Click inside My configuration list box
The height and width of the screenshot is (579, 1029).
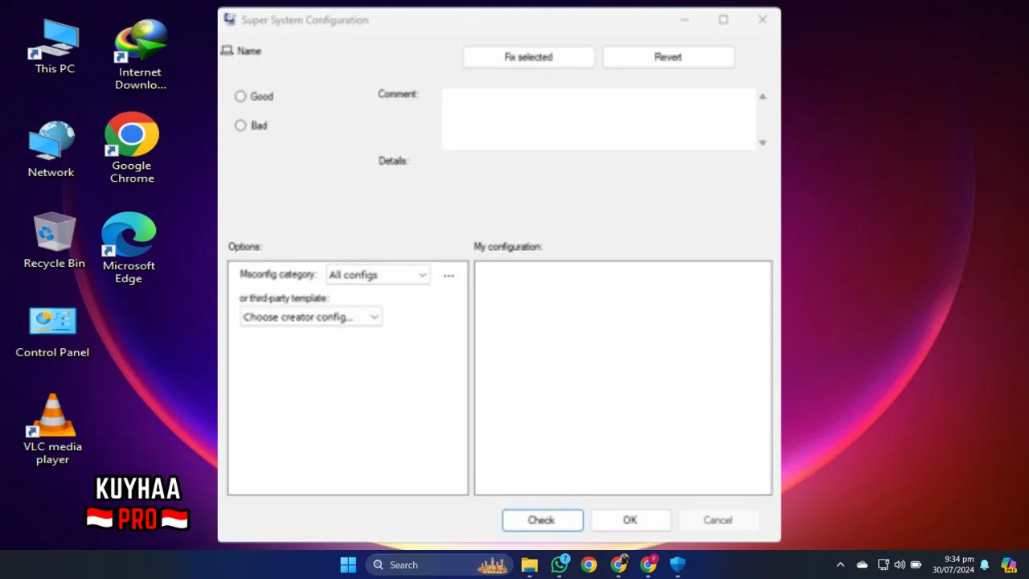coord(623,378)
